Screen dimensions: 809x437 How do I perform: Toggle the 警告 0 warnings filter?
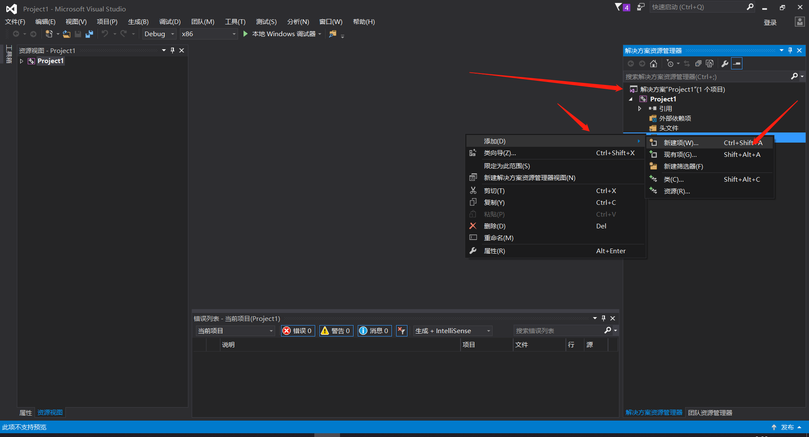(336, 331)
